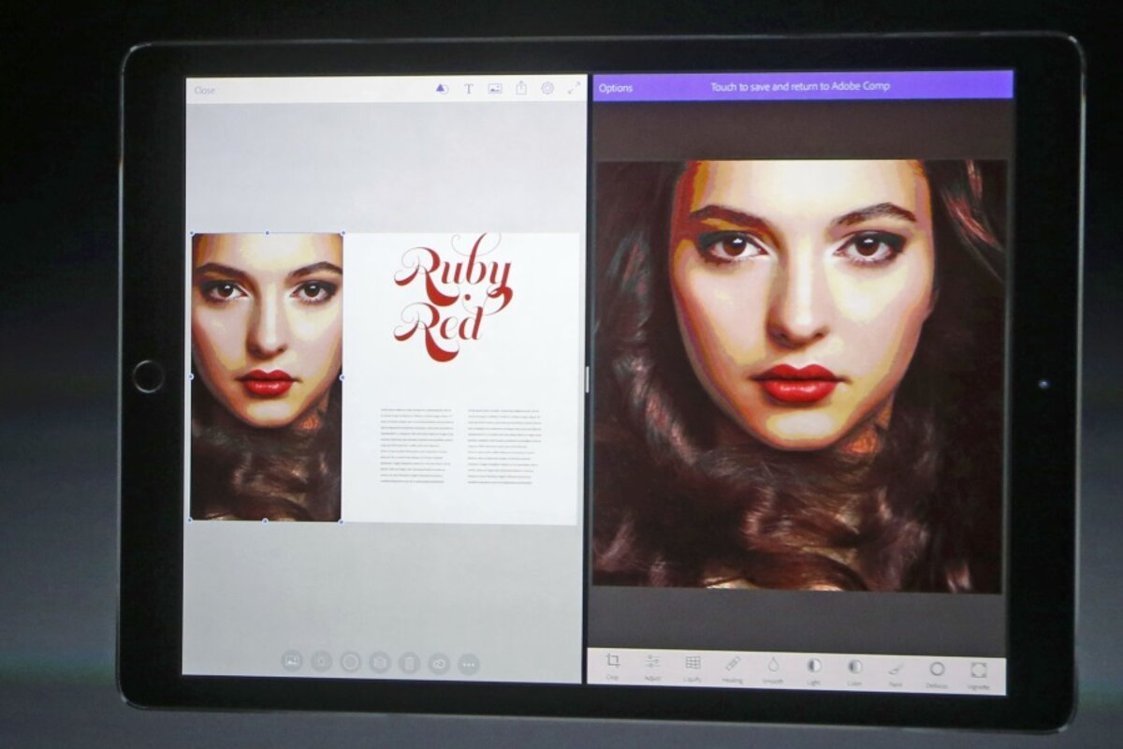Choose the Healing bandage tool

pos(733,665)
